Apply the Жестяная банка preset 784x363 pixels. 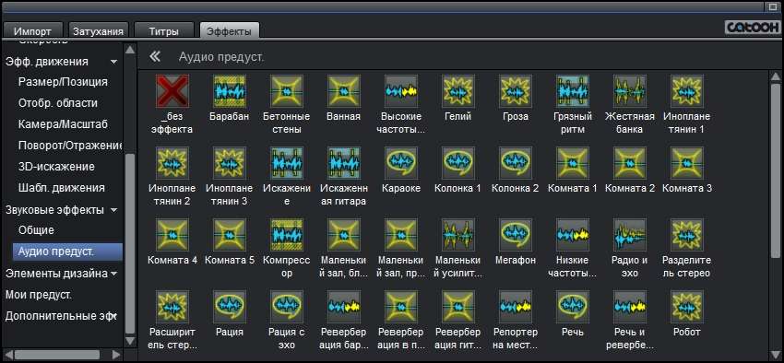629,91
